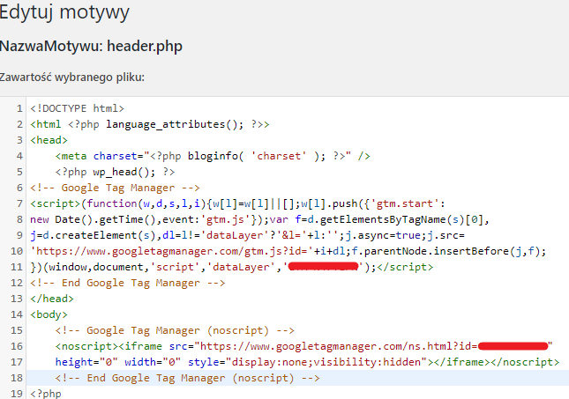Click the ns.html iframe src URL
This screenshot has width=569, height=399.
point(335,346)
